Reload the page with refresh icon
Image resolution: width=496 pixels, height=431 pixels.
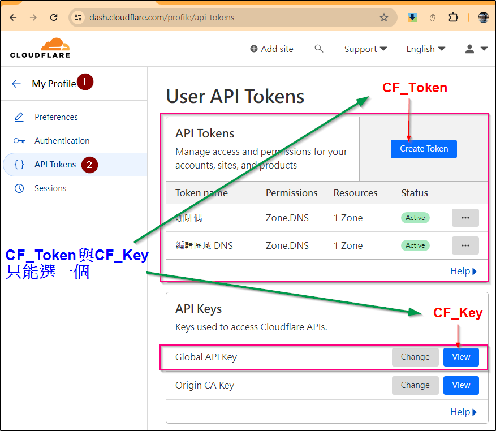click(x=54, y=18)
